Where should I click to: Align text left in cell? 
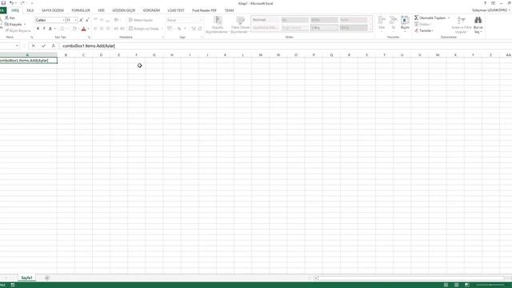click(95, 29)
